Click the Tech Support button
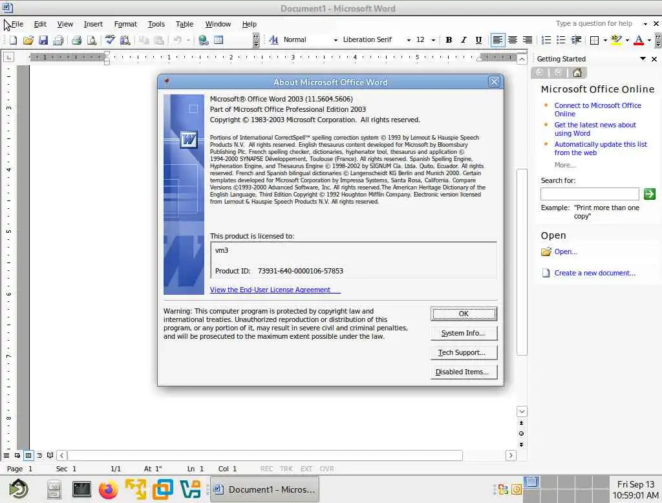 pos(464,352)
